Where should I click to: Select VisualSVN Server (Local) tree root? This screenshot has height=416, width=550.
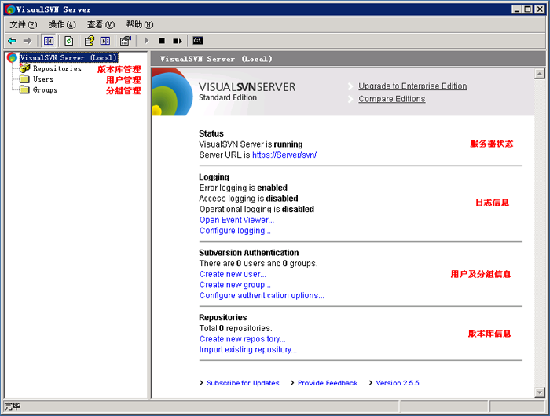coord(68,58)
